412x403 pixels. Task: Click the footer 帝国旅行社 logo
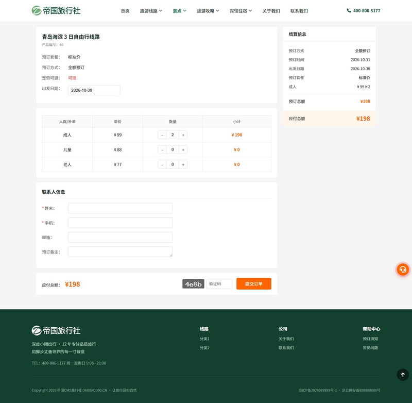point(56,330)
